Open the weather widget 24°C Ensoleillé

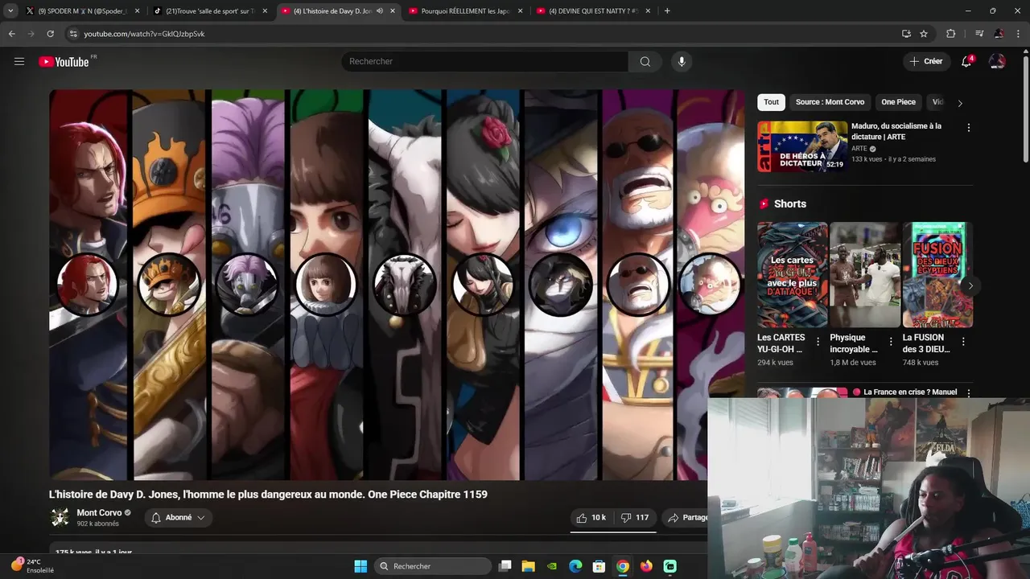point(33,565)
